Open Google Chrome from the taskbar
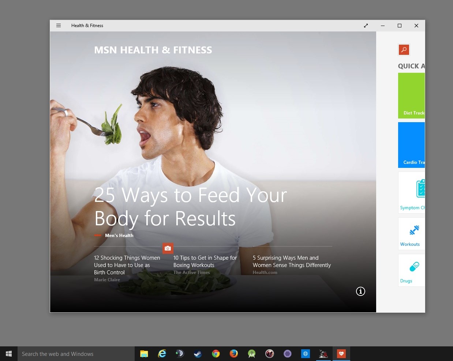This screenshot has height=361, width=453. click(216, 354)
